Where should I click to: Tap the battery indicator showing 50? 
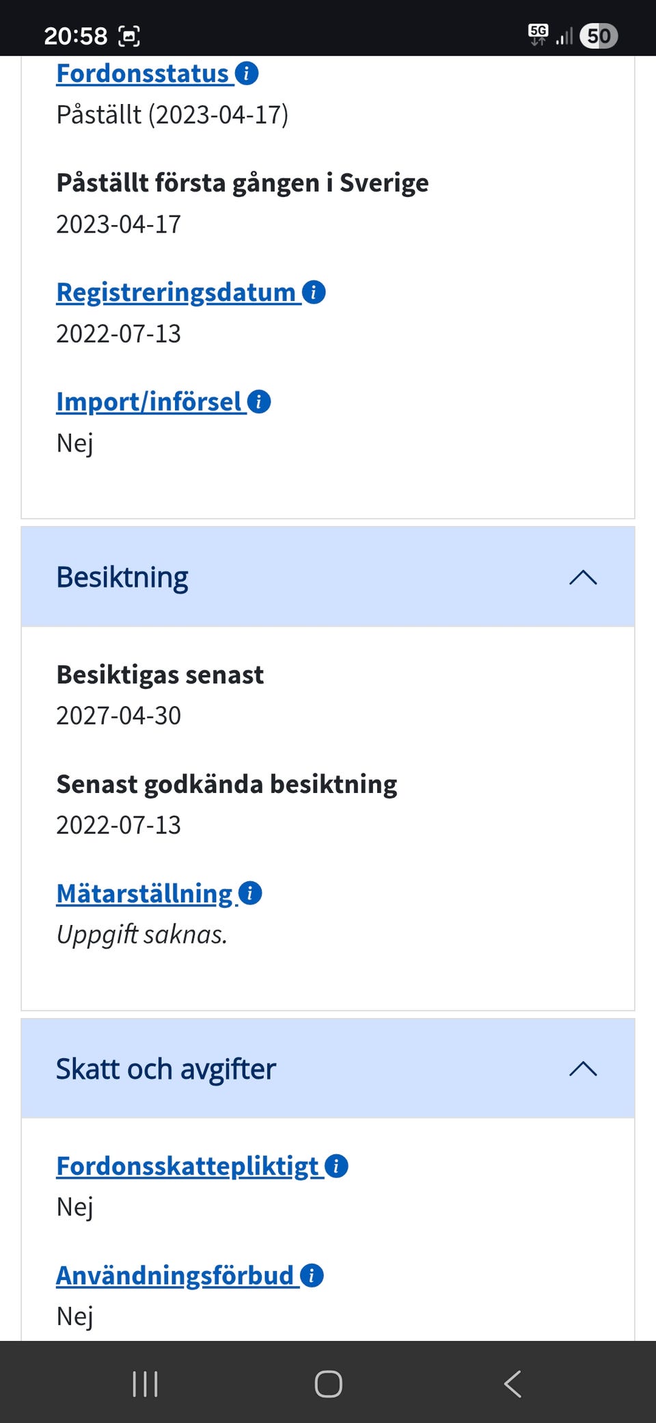[599, 36]
